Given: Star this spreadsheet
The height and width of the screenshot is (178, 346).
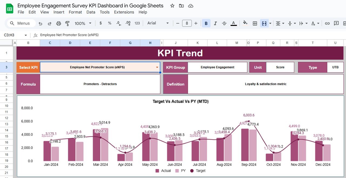Looking at the screenshot, I should click(x=172, y=5).
